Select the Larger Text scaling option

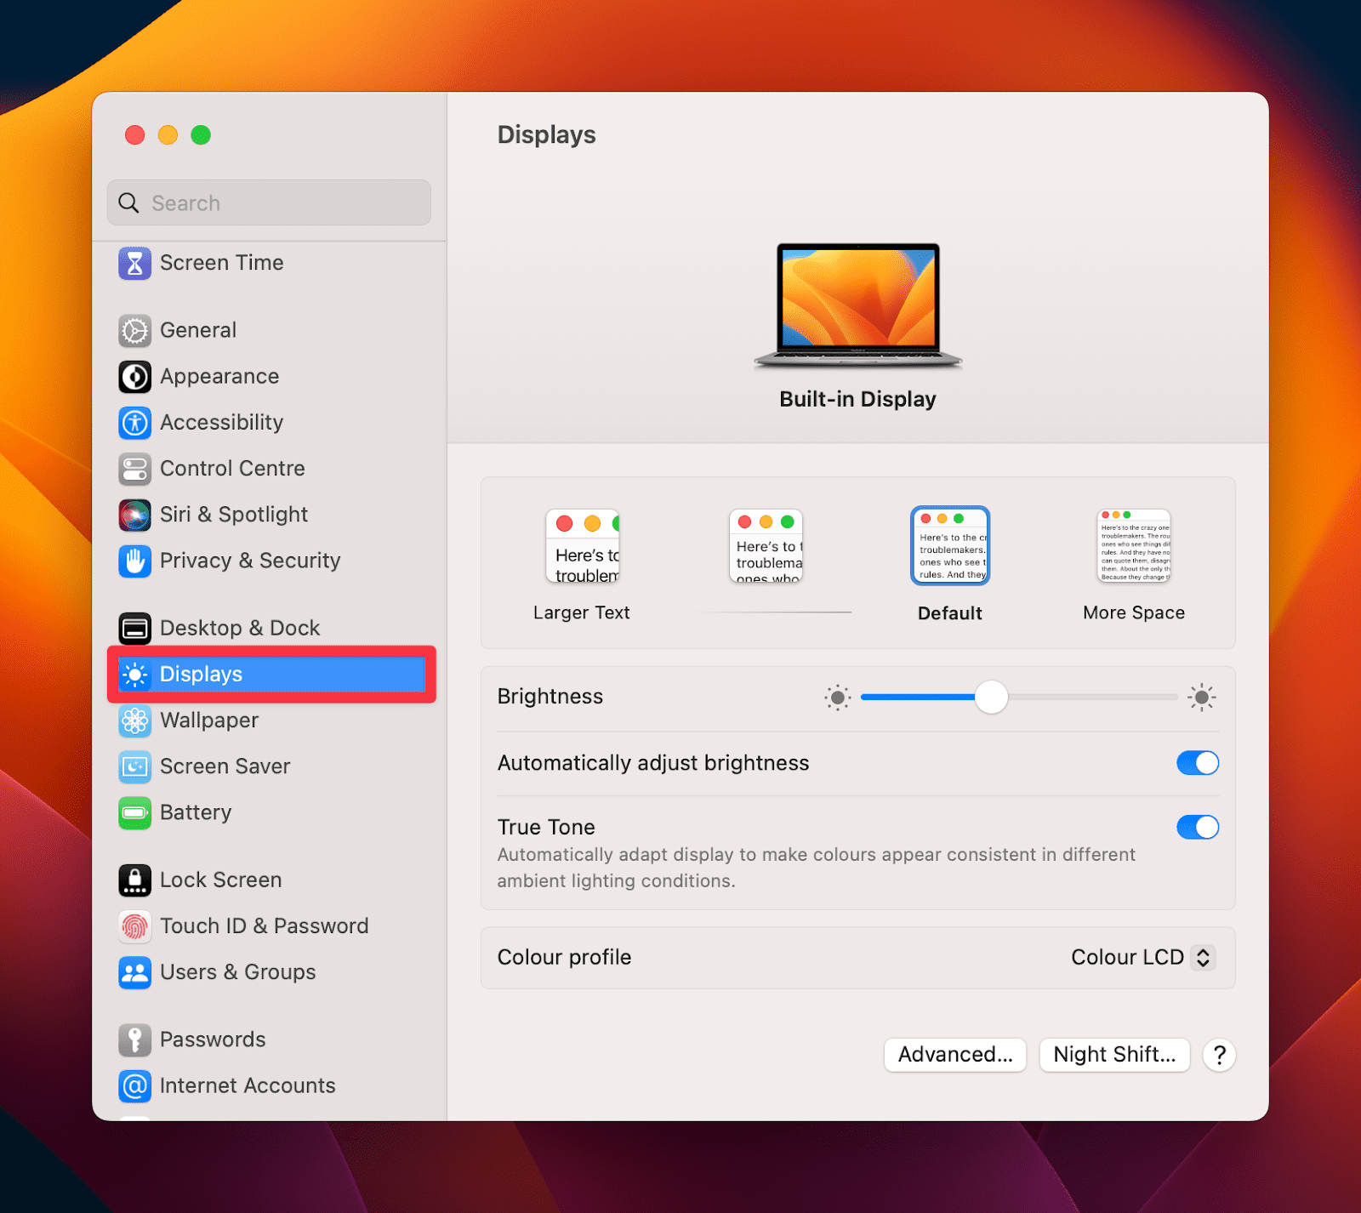(582, 546)
